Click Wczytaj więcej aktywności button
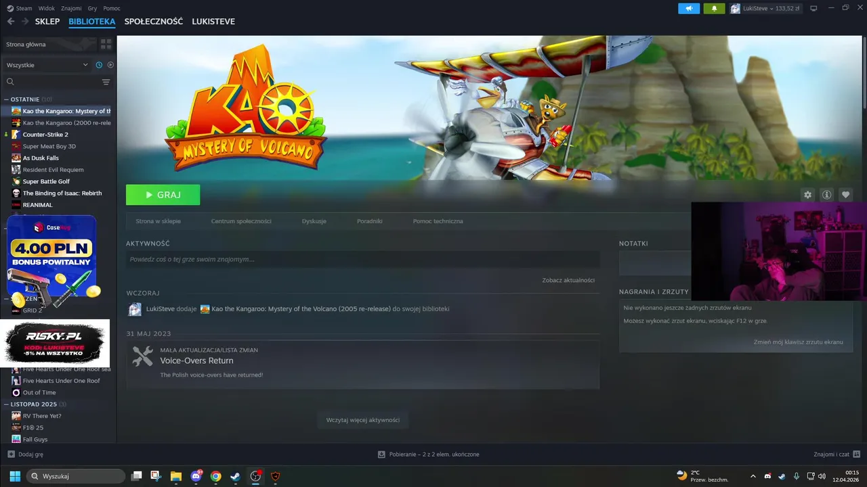This screenshot has width=867, height=487. pos(362,420)
